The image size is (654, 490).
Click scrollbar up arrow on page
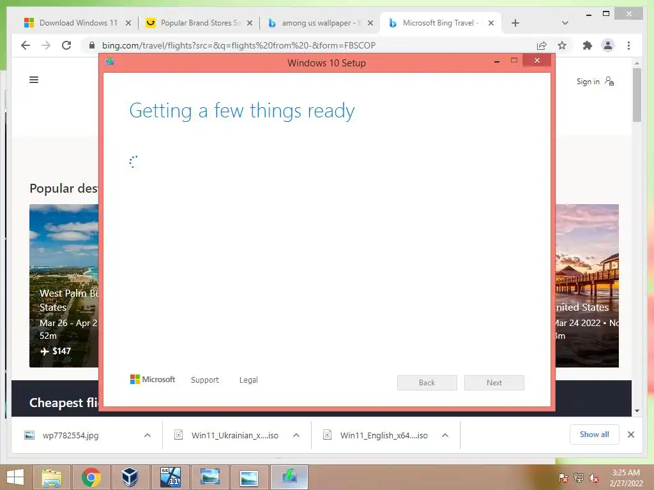[637, 63]
